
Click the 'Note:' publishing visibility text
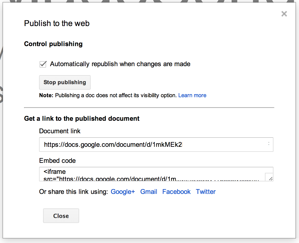coord(108,95)
